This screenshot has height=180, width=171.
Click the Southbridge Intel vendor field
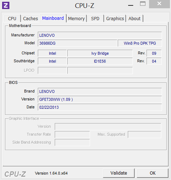click(x=52, y=61)
